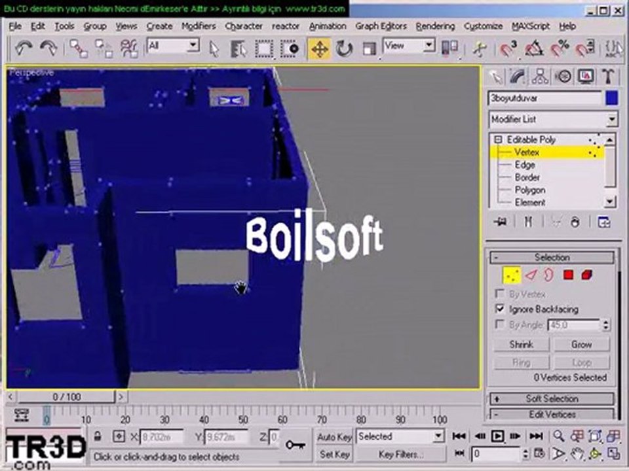Select the Unlink Selection tool

point(104,48)
